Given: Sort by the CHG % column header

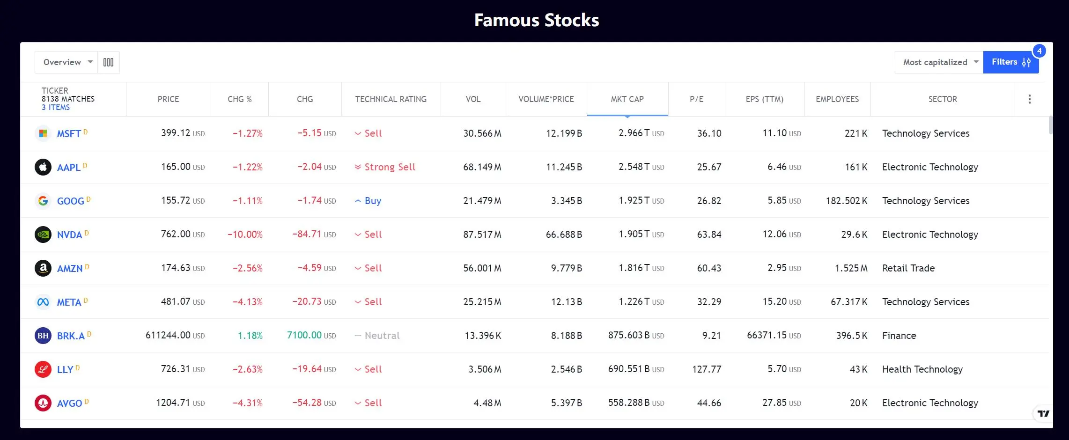Looking at the screenshot, I should tap(239, 99).
